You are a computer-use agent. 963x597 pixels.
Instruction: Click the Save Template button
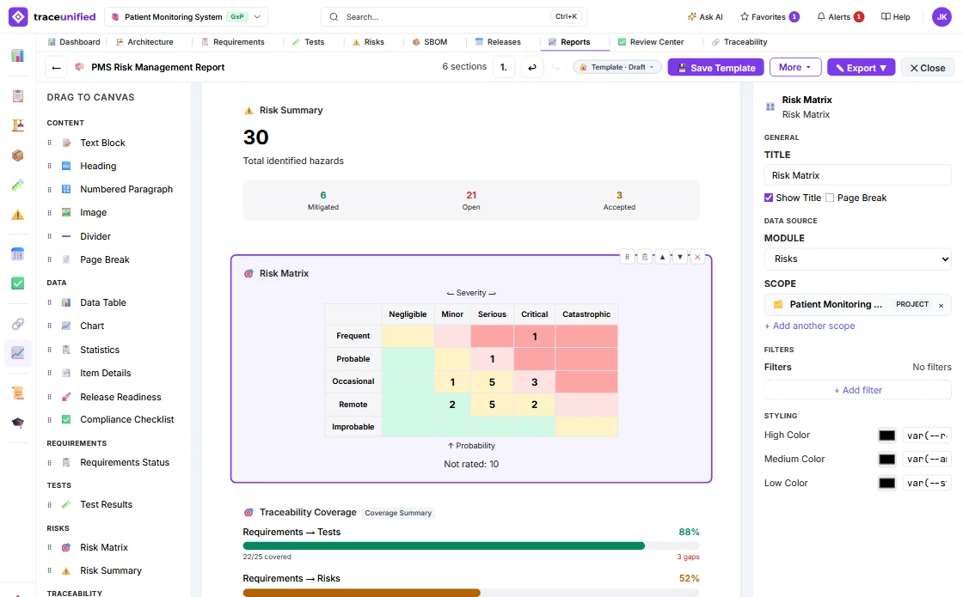click(x=716, y=68)
